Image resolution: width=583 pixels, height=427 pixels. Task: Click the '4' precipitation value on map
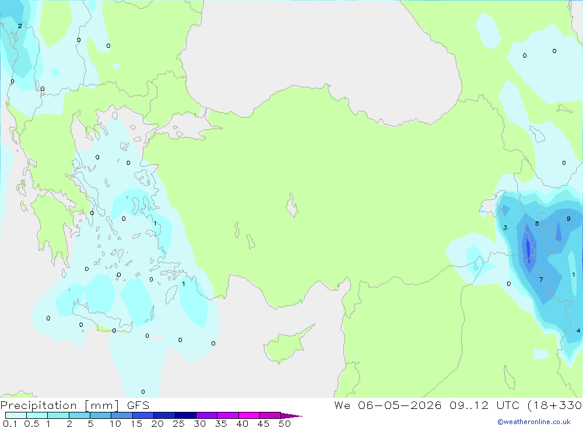point(578,330)
